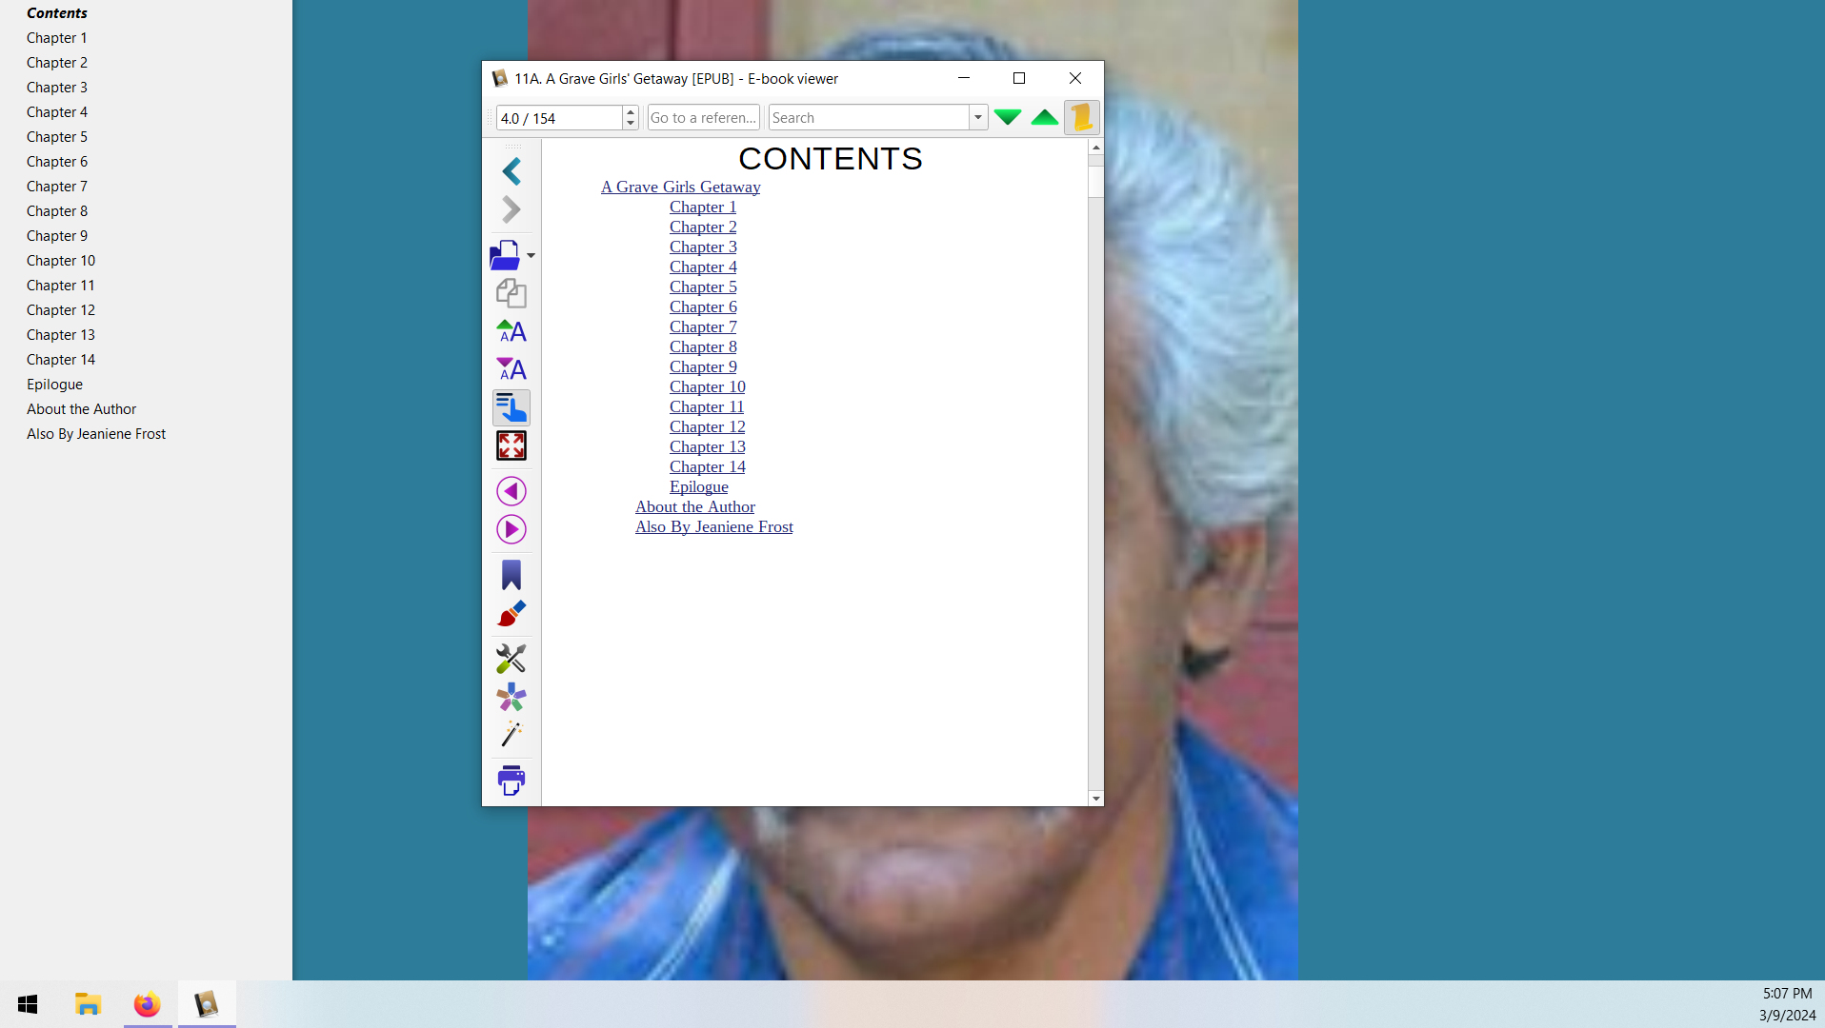Open the Chapter 3 link in the page
1825x1028 pixels.
click(703, 247)
